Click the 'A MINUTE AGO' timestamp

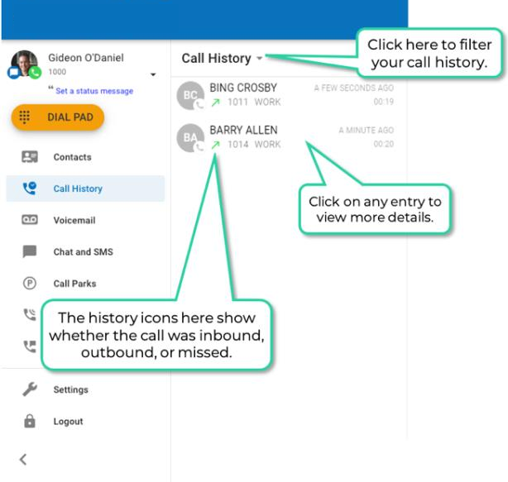click(x=366, y=130)
